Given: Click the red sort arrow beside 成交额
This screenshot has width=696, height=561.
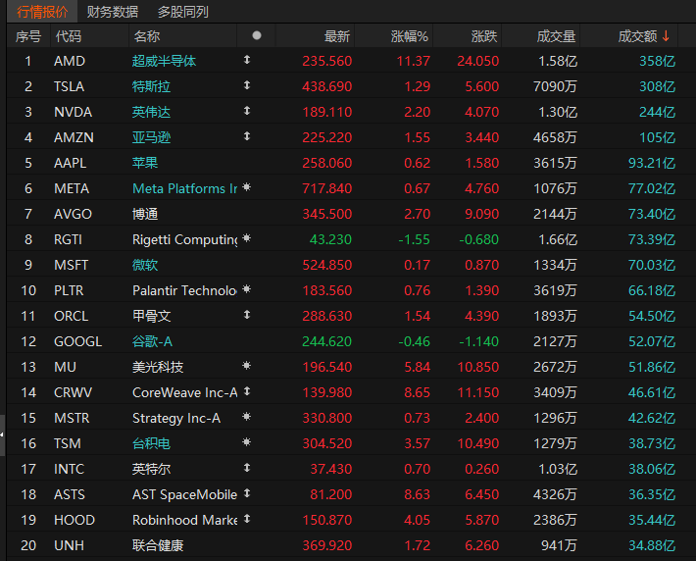Looking at the screenshot, I should tap(667, 36).
